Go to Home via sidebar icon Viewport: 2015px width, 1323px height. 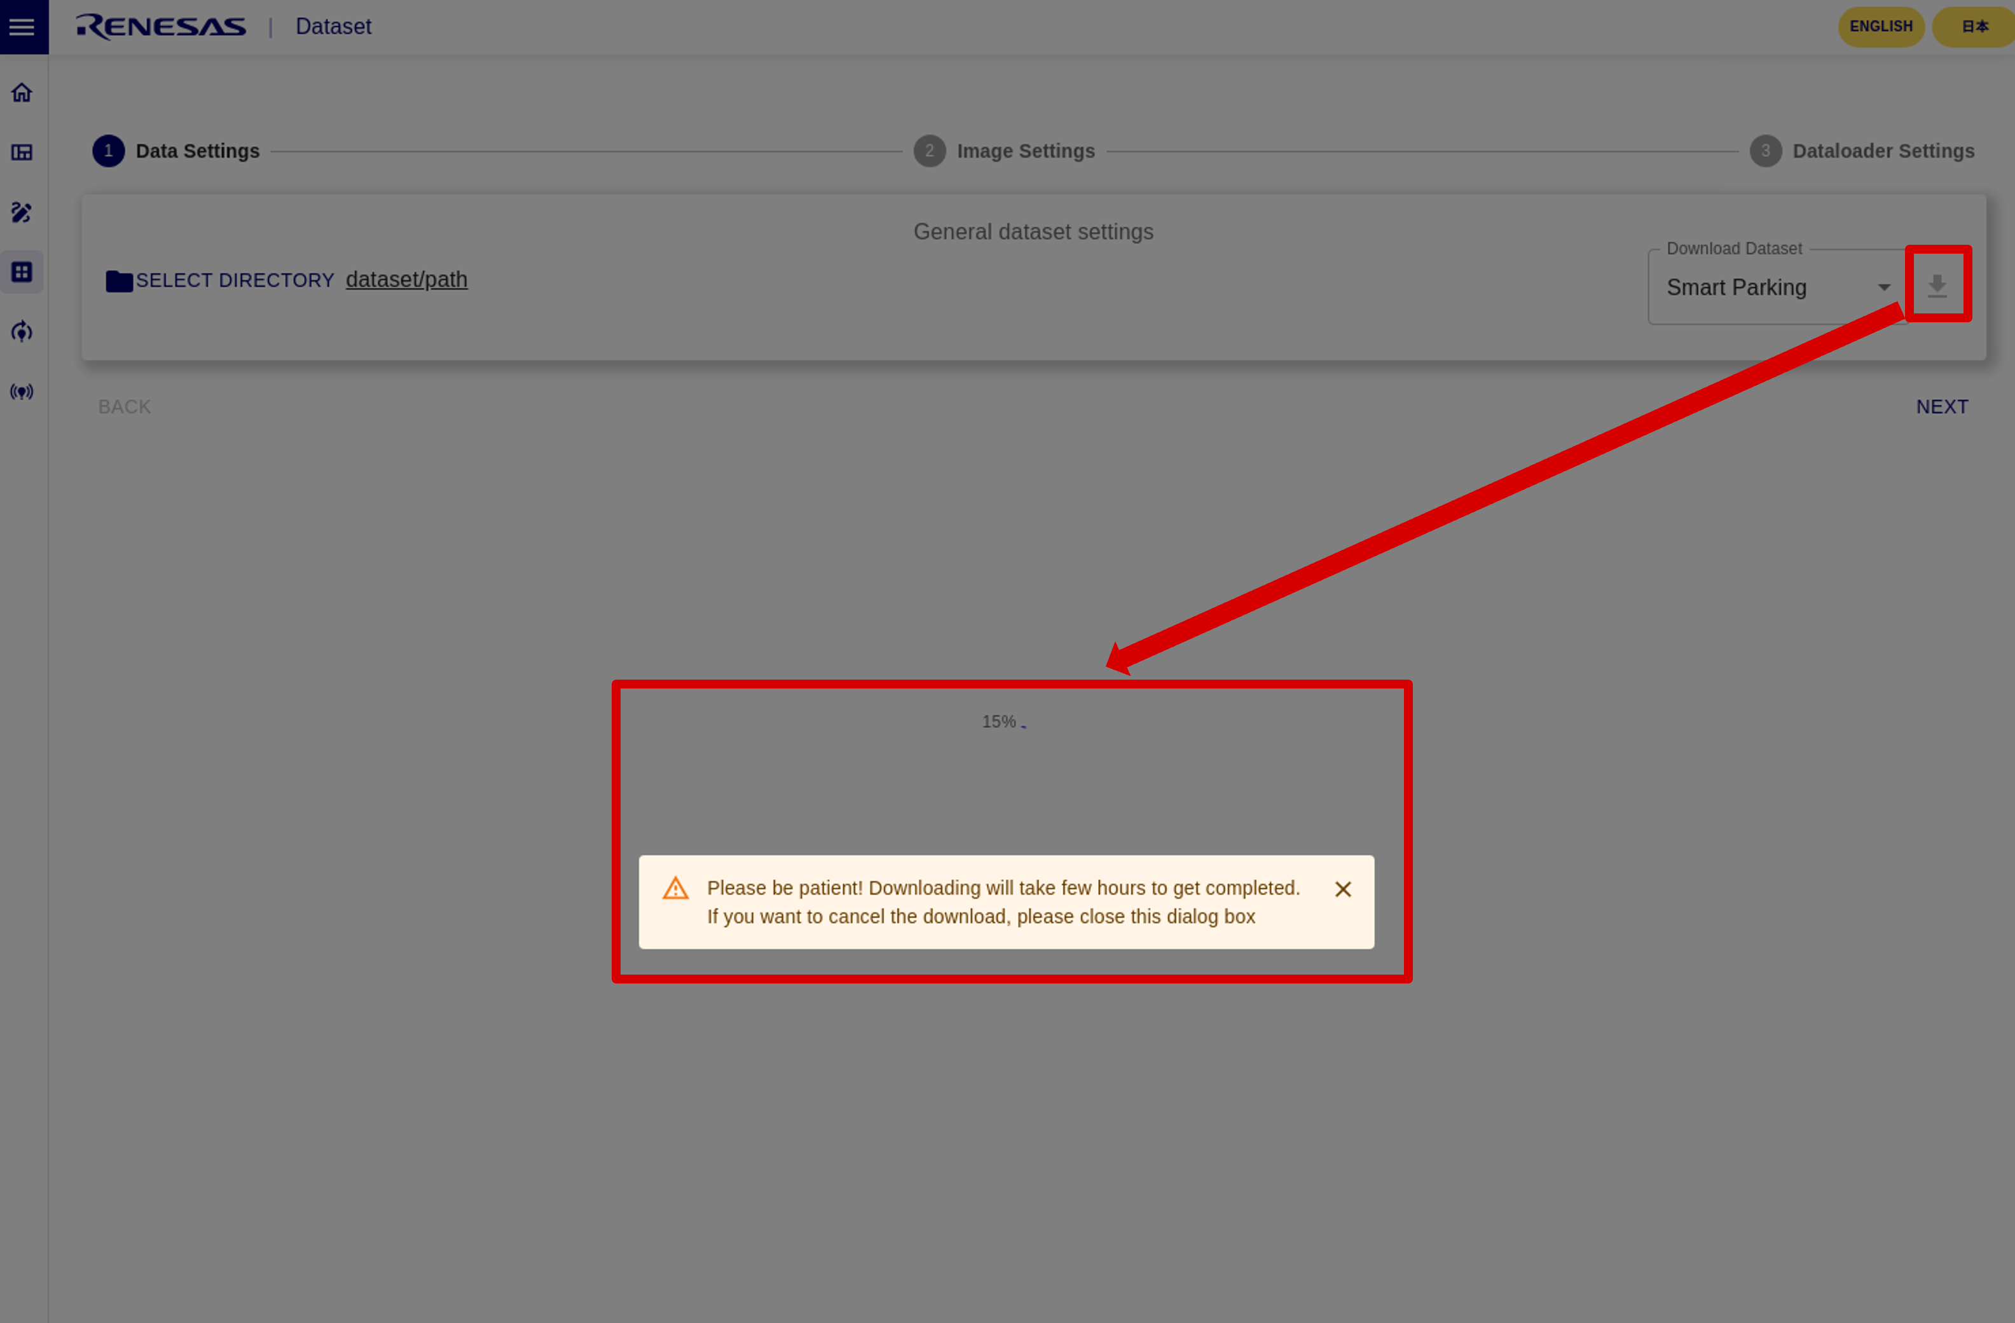click(22, 92)
